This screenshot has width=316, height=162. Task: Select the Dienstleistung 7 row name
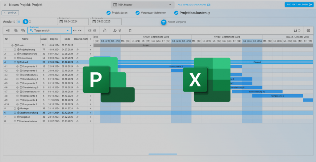[31, 75]
